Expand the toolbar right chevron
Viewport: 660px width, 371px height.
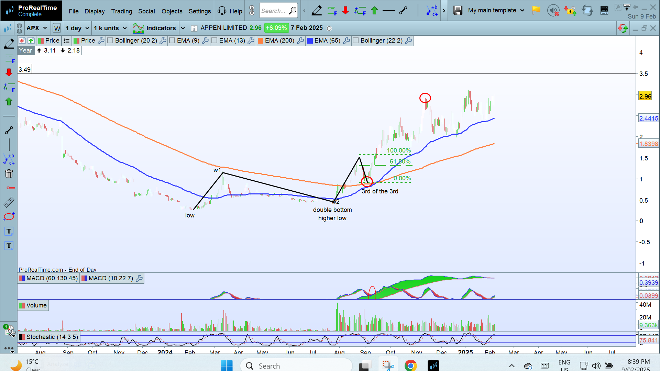click(444, 11)
